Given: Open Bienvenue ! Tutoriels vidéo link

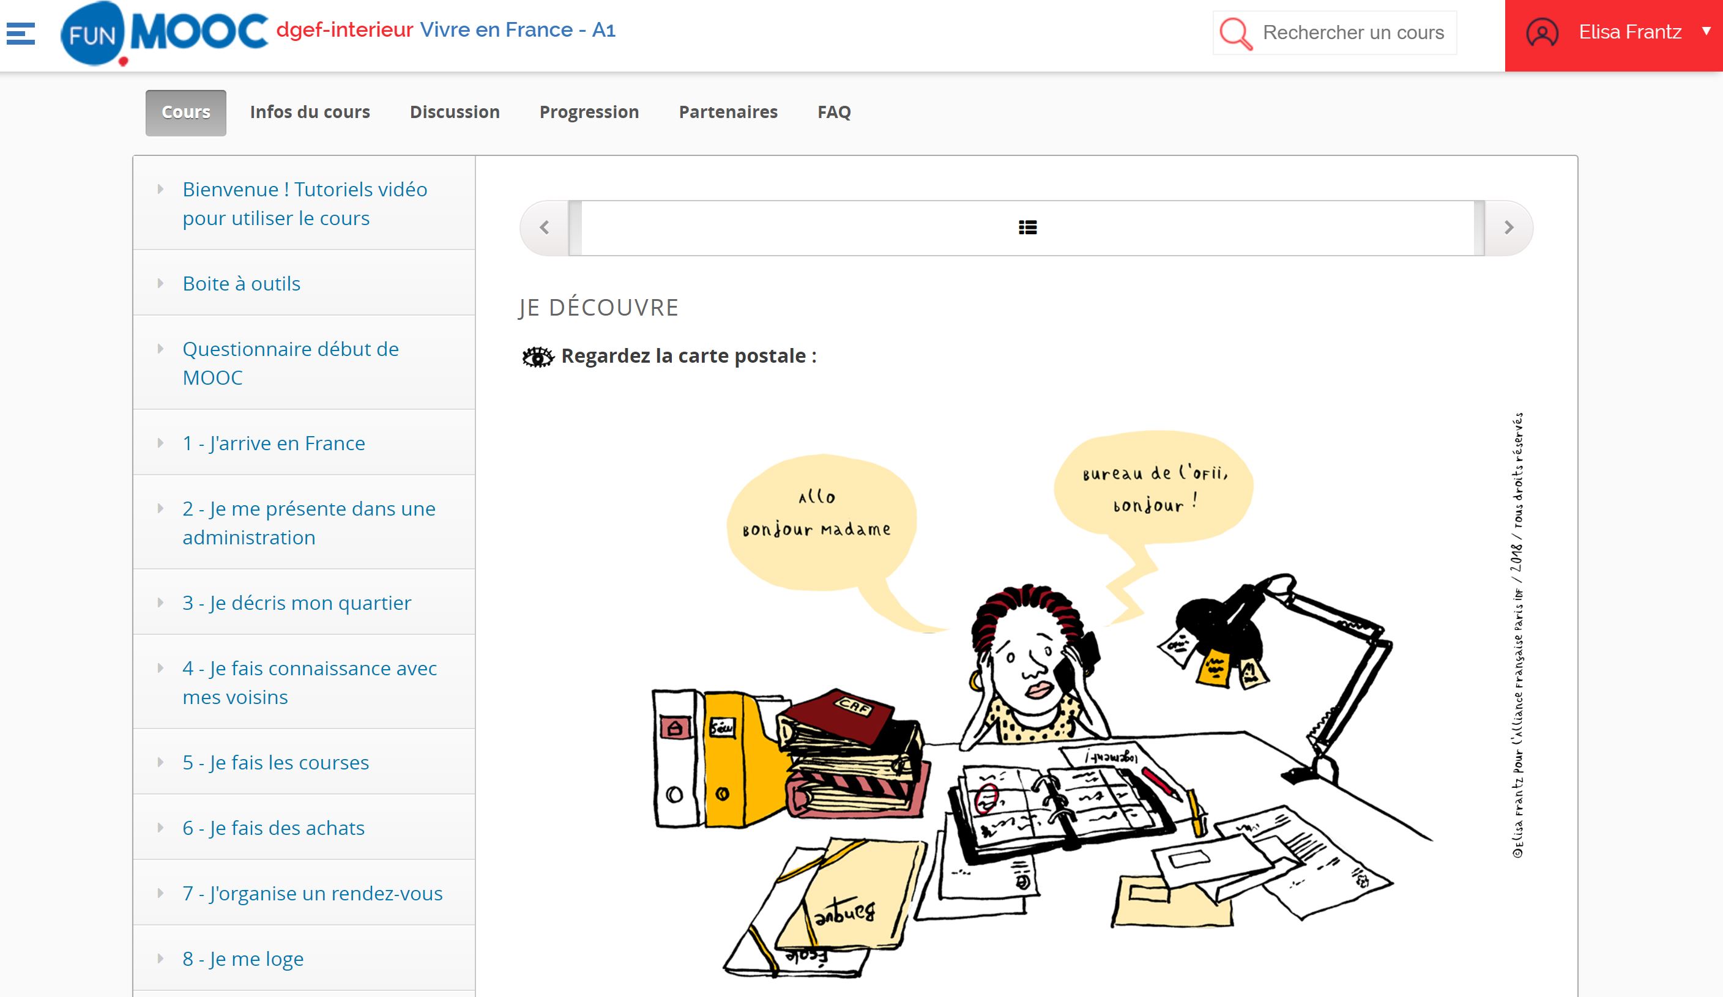Looking at the screenshot, I should 305,204.
